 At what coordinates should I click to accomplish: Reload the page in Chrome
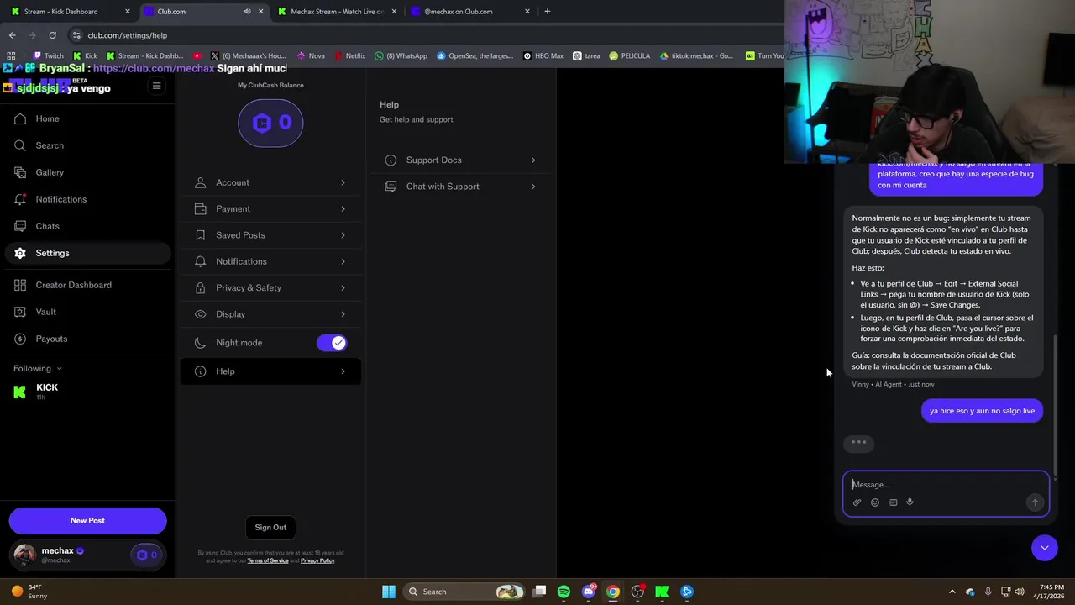pyautogui.click(x=52, y=35)
